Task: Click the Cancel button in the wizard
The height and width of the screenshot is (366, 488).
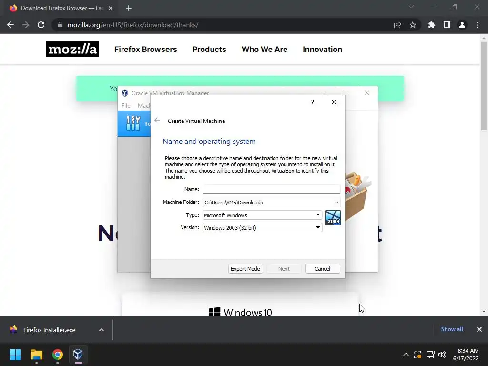Action: coord(323,269)
